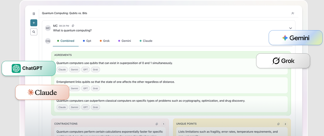Click GPT chip under the superposition statement
The image size is (324, 136).
point(85,70)
